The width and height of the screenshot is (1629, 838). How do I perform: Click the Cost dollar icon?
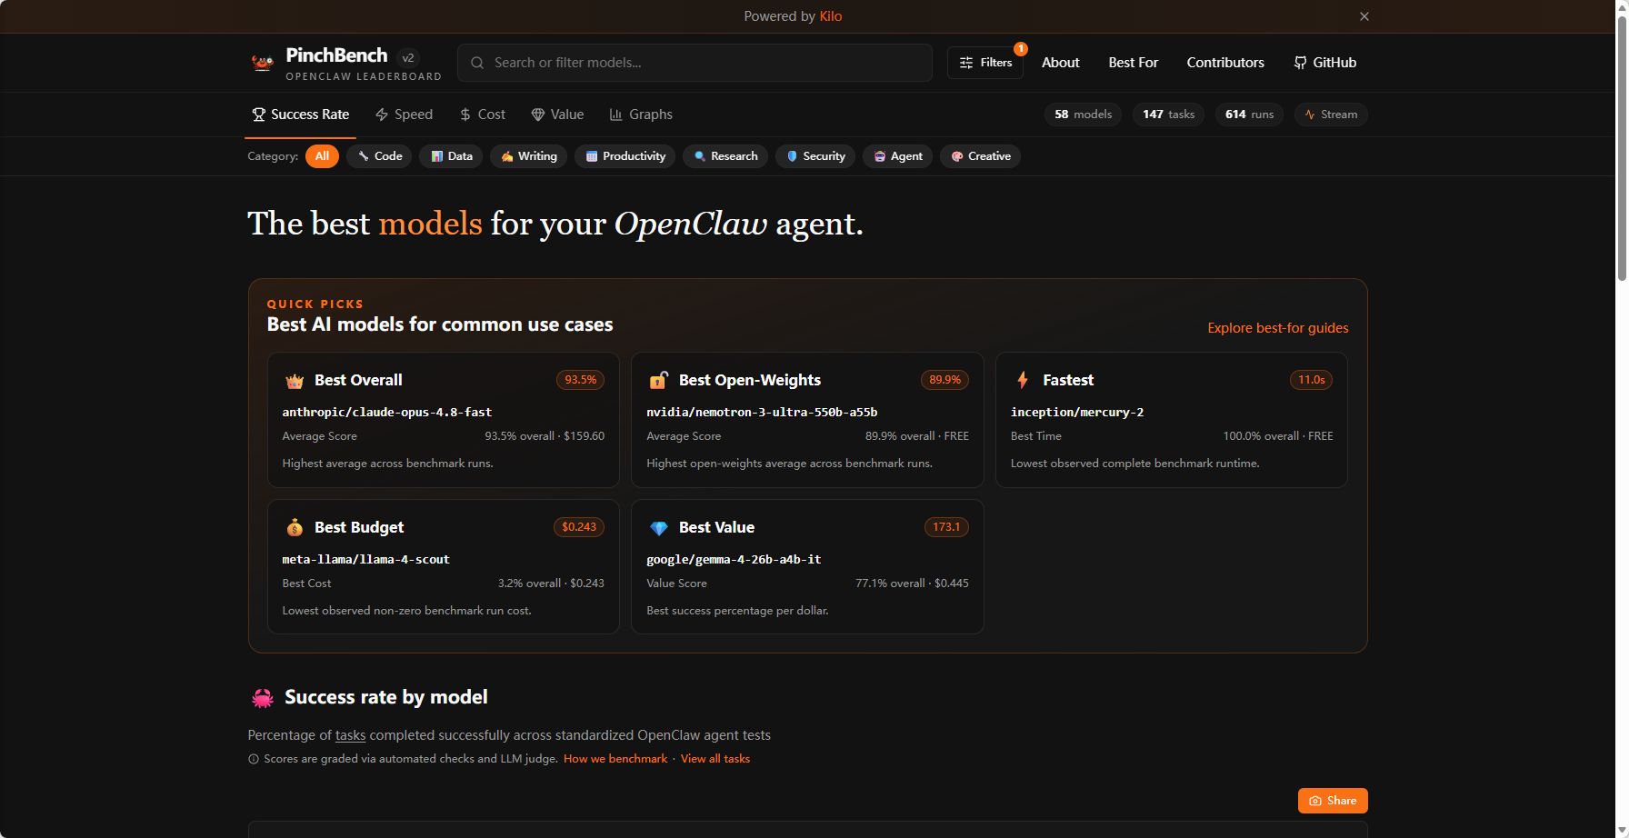tap(465, 115)
